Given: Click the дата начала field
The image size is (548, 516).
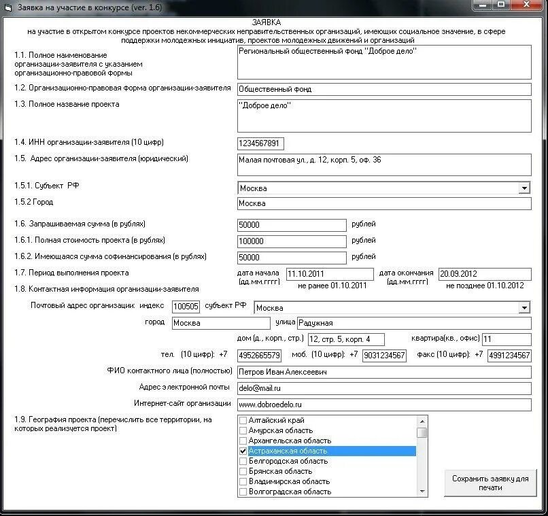Looking at the screenshot, I should [x=330, y=274].
